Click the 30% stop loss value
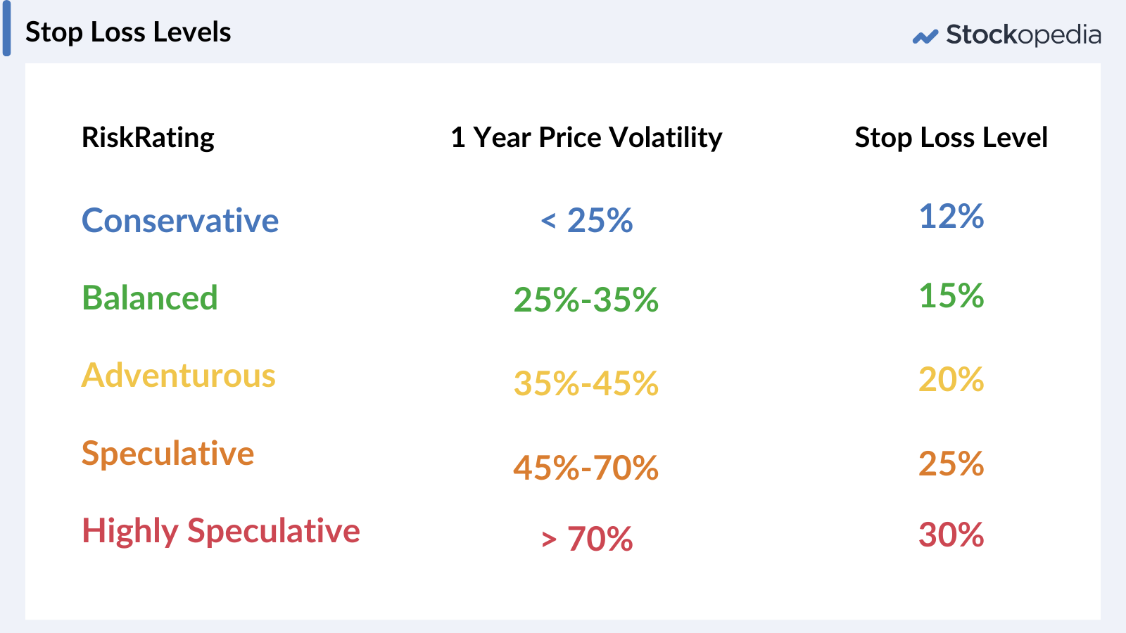Viewport: 1126px width, 633px height. click(951, 535)
